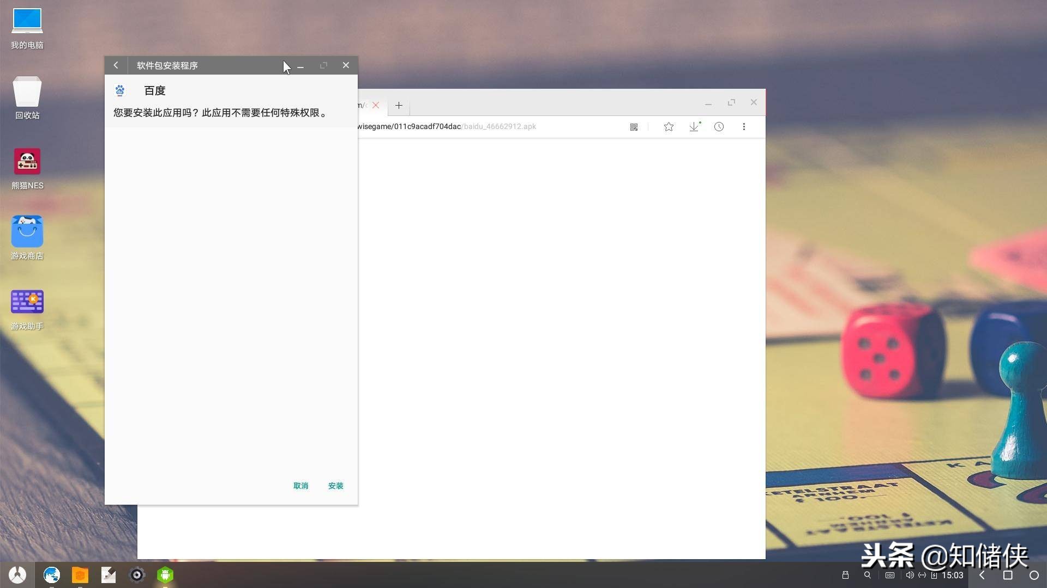
Task: Close the current browser tab
Action: click(376, 105)
